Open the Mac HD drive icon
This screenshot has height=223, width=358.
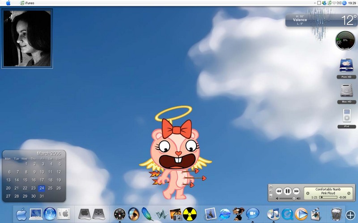(346, 91)
